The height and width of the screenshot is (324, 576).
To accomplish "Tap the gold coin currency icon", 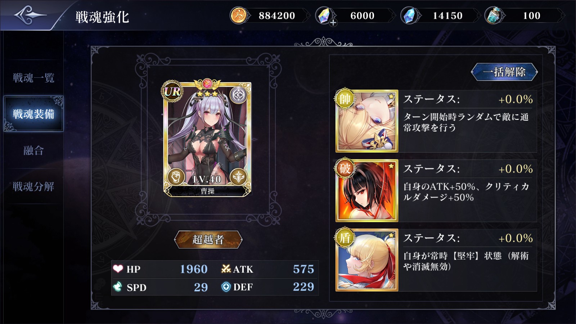I will click(238, 15).
